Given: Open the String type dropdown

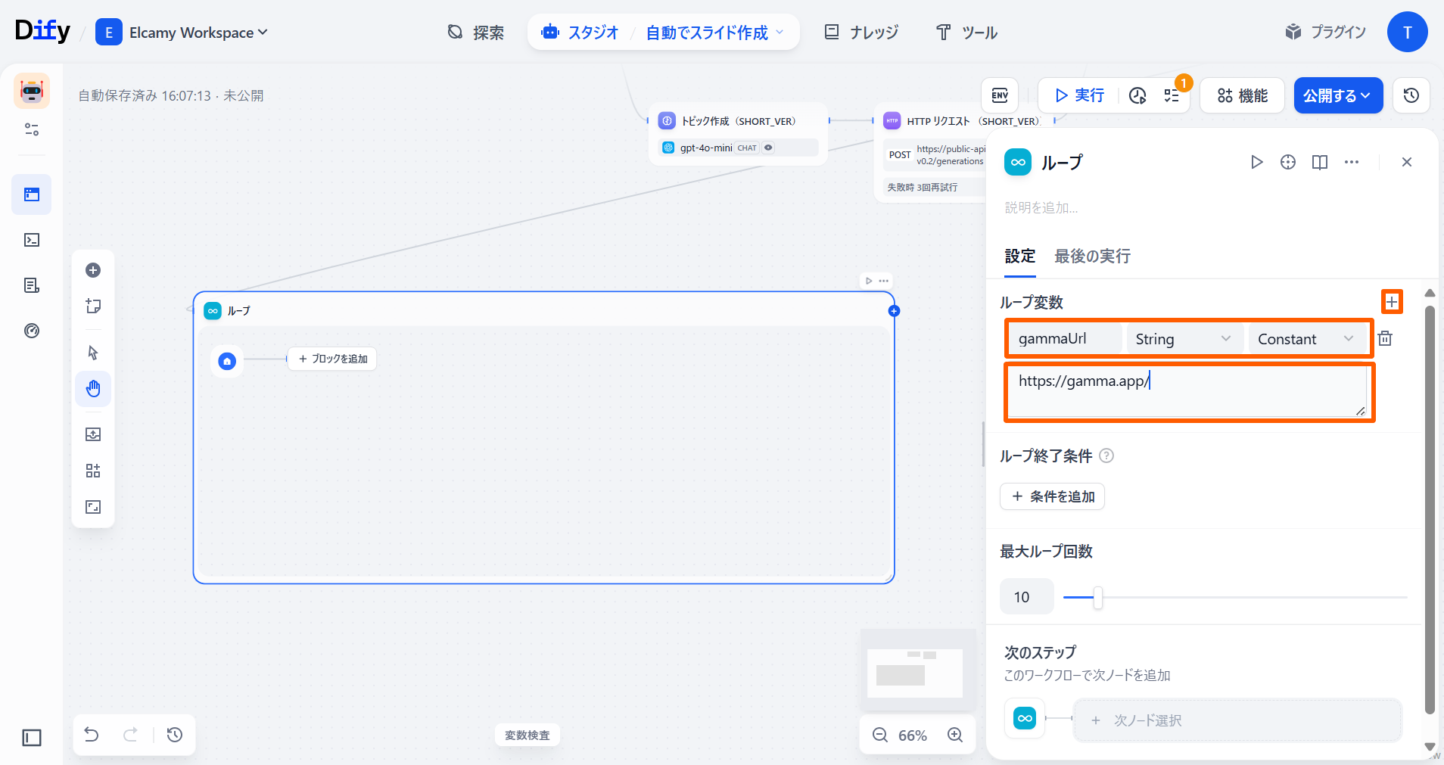Looking at the screenshot, I should click(x=1183, y=339).
